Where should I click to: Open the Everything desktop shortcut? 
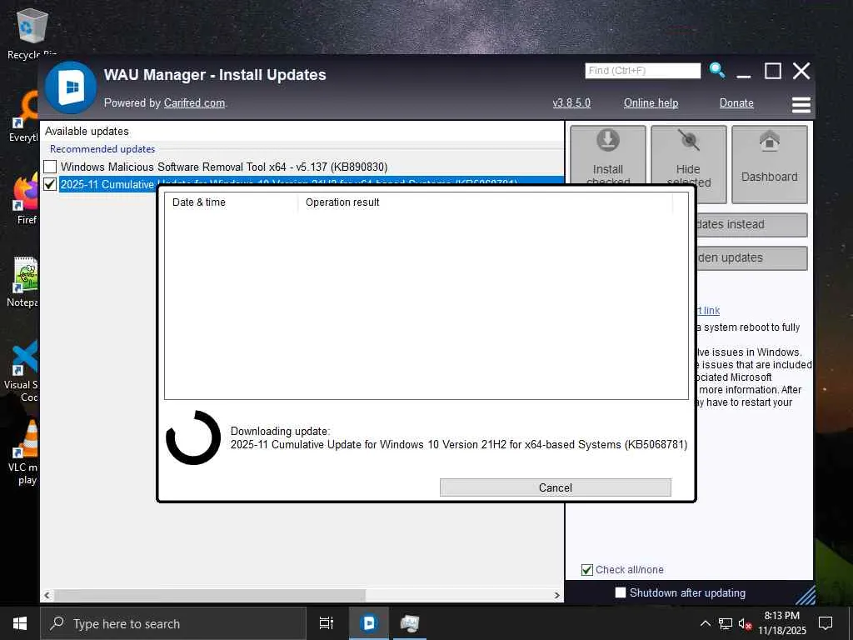(x=25, y=116)
